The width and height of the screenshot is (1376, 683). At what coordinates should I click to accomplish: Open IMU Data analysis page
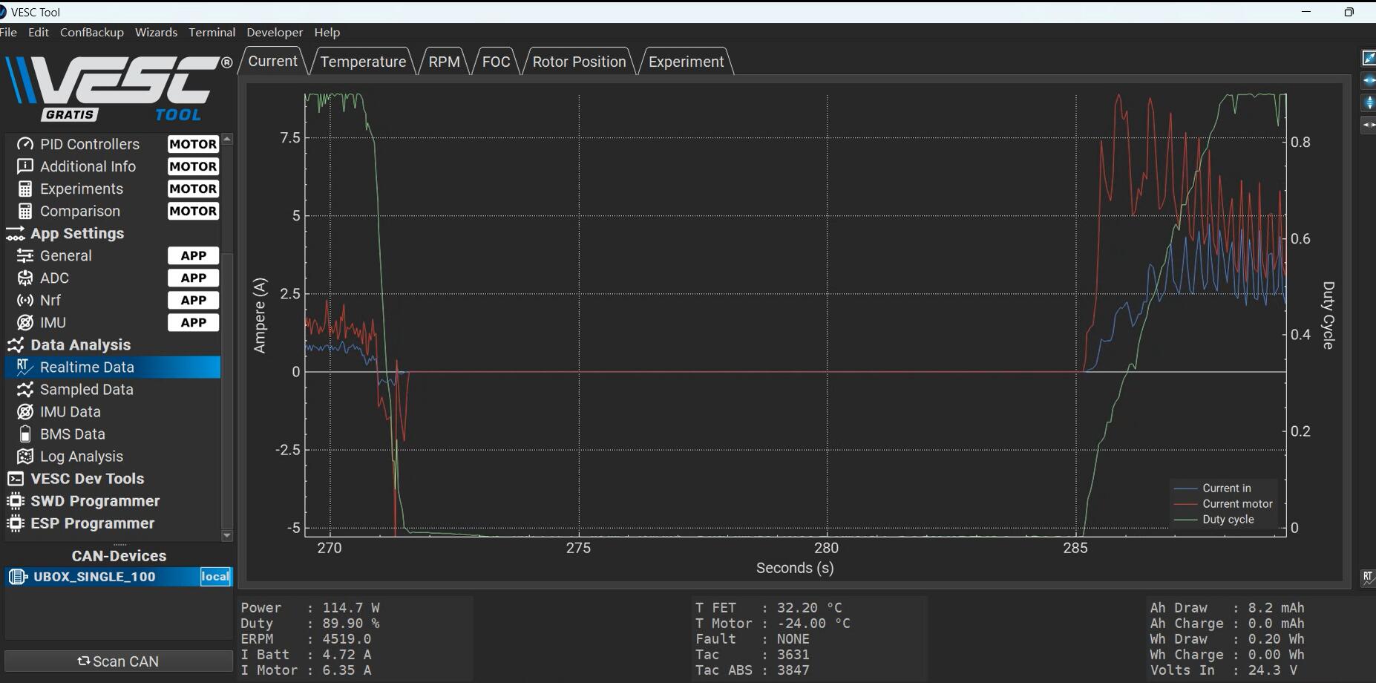[x=113, y=411]
